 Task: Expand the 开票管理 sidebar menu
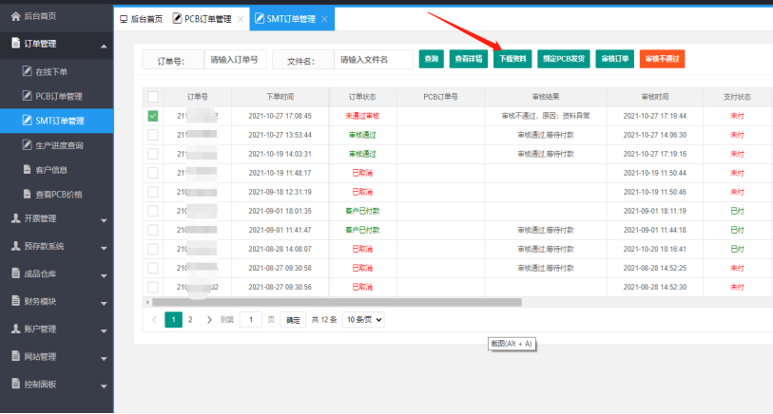click(x=56, y=219)
